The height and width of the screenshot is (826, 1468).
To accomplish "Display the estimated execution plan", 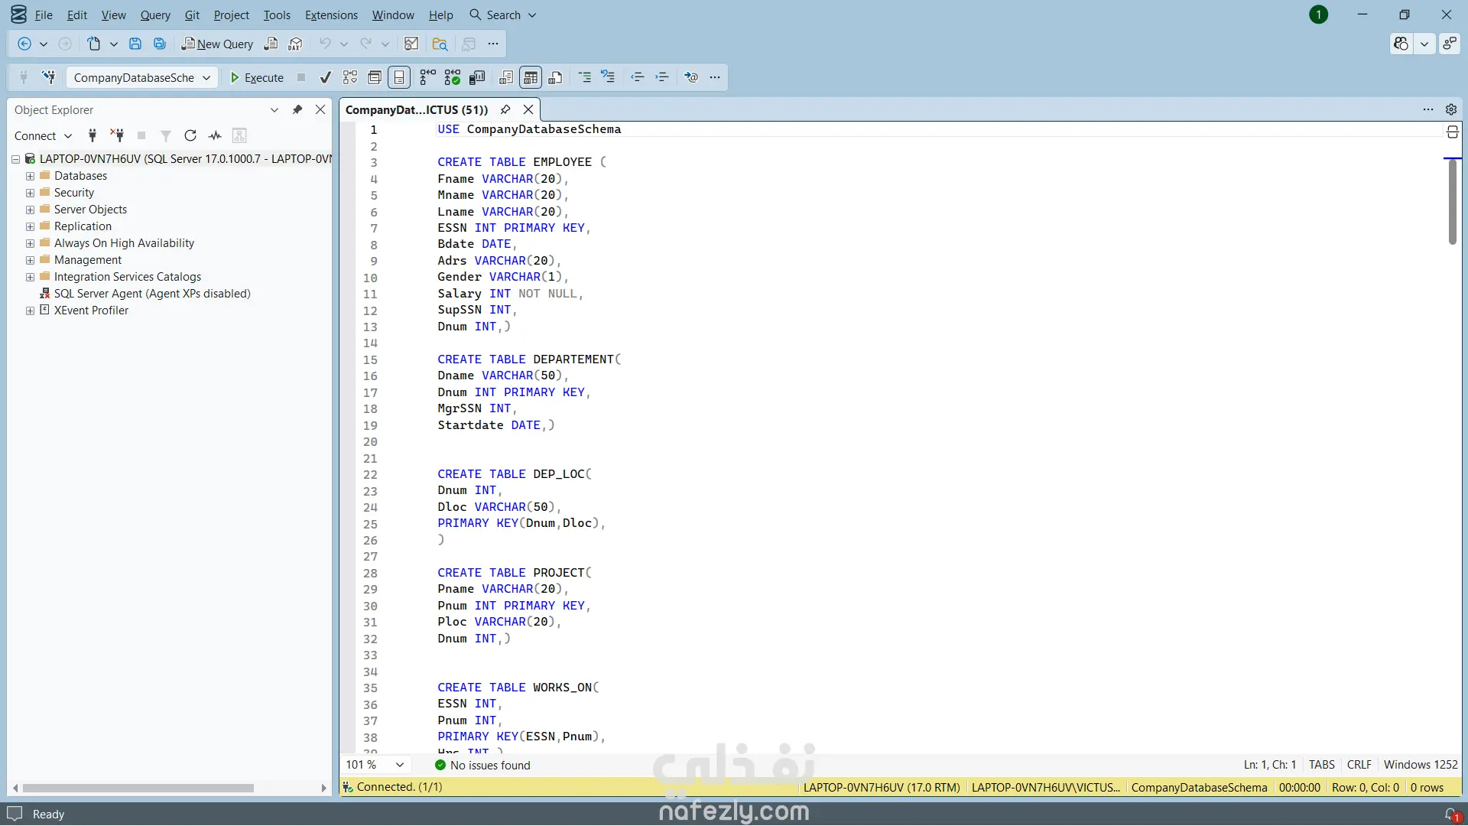I will [350, 77].
